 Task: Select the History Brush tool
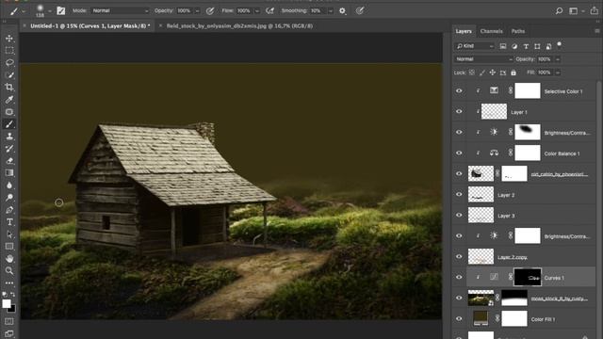[x=9, y=149]
